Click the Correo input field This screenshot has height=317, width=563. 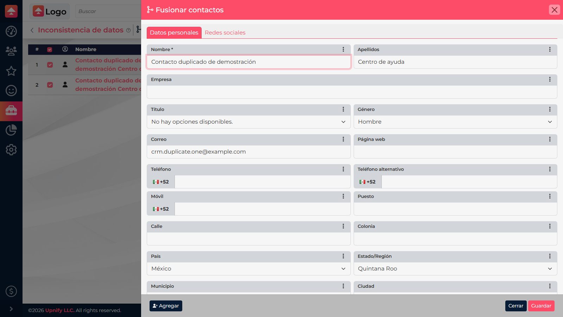click(x=249, y=152)
